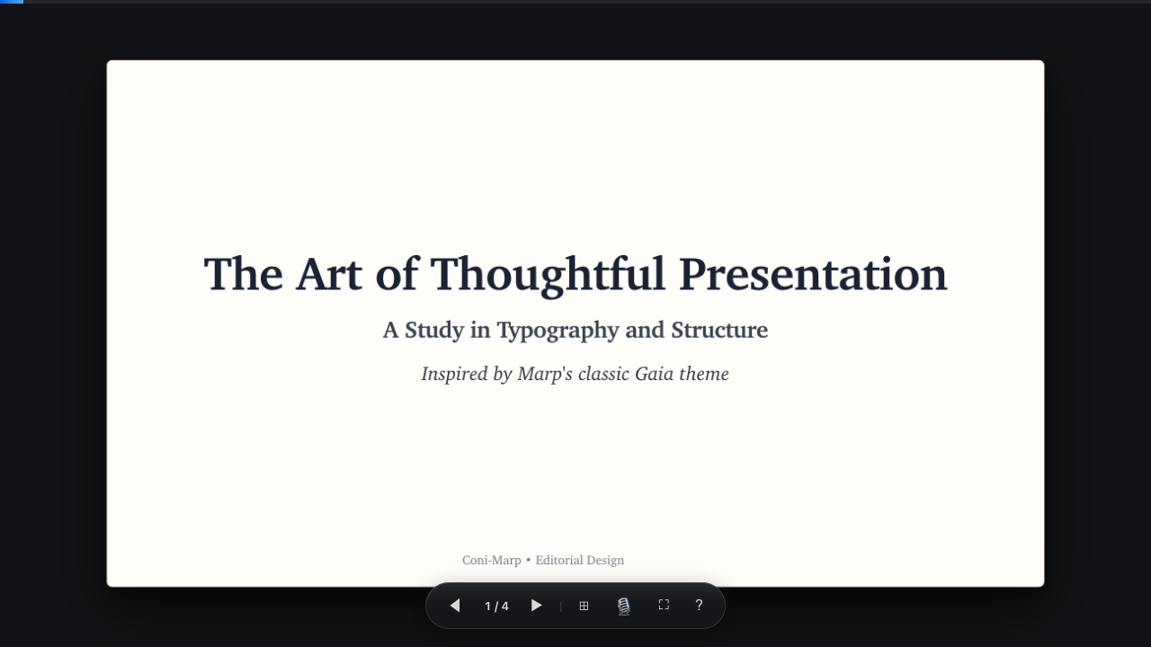Open the slide grid overview

pos(584,606)
